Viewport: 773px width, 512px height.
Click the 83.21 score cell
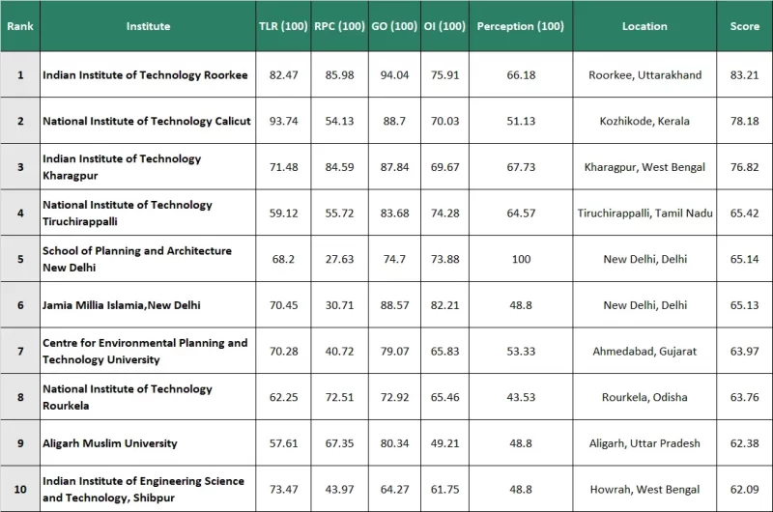coord(744,75)
